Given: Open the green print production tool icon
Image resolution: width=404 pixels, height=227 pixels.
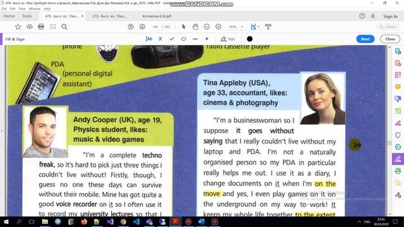Looking at the screenshot, I should point(398,171).
